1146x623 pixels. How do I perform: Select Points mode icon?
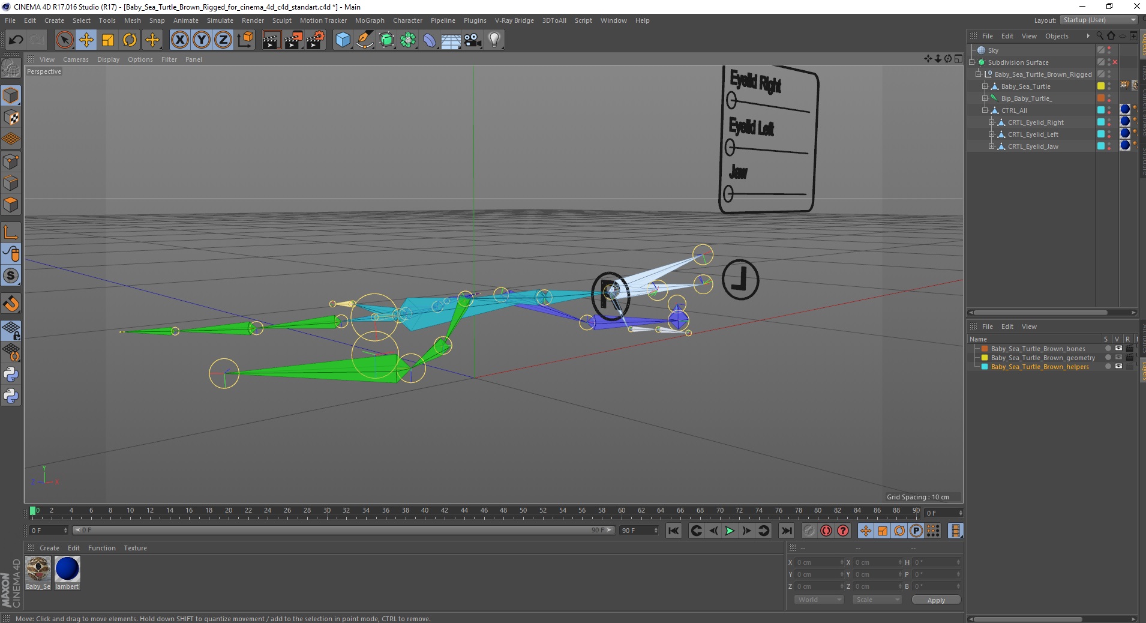coord(11,161)
